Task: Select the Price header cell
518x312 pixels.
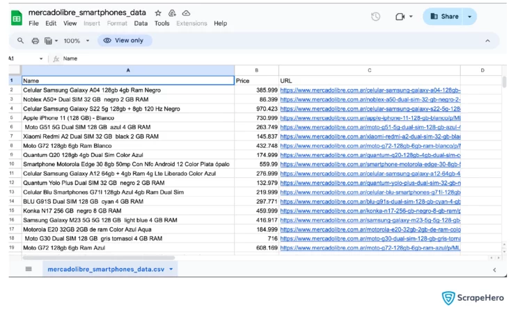Action: pos(257,81)
